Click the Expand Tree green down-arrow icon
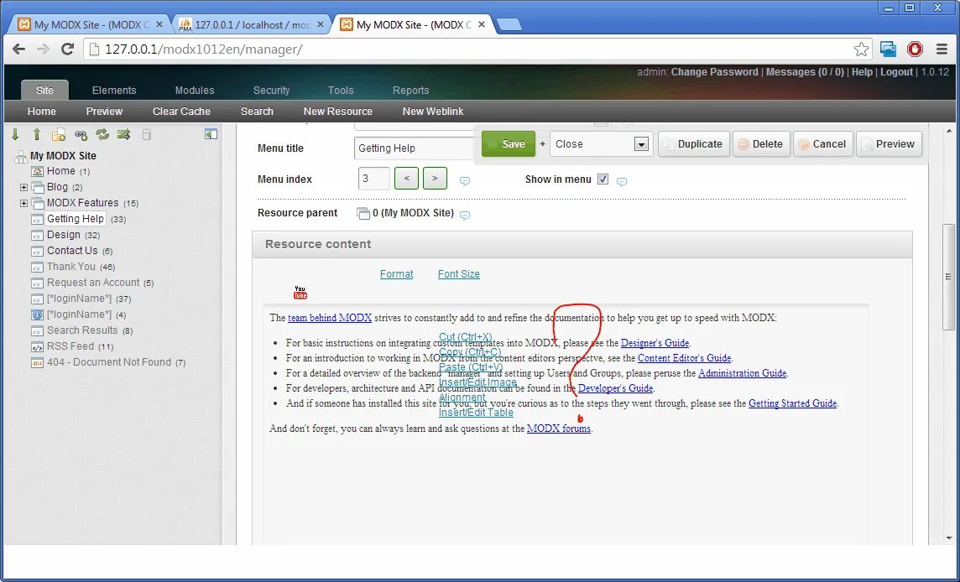This screenshot has height=582, width=960. (x=15, y=135)
